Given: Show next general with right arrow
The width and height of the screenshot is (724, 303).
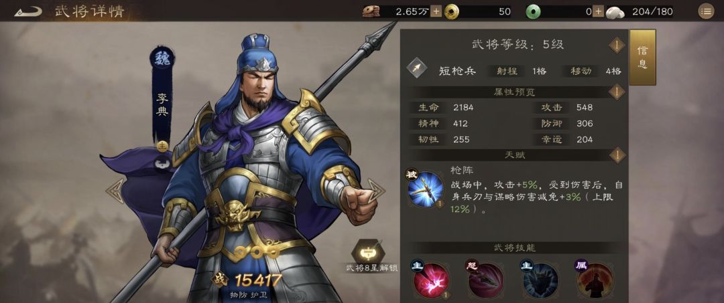Looking at the screenshot, I should pyautogui.click(x=376, y=191).
